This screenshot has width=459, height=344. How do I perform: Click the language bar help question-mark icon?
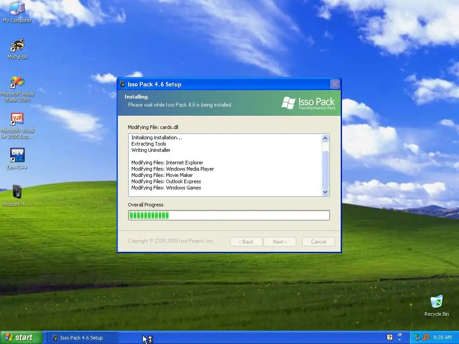click(x=390, y=337)
